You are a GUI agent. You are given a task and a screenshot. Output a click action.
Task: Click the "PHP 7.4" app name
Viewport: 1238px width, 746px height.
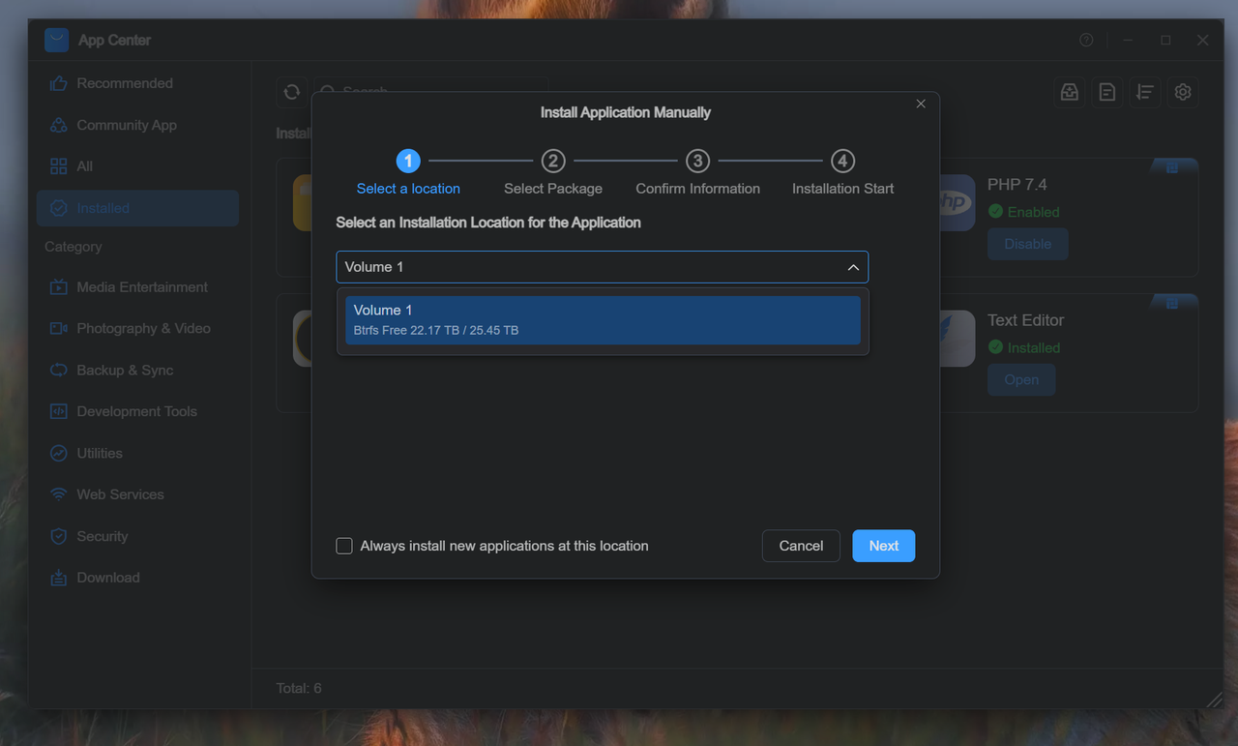coord(1017,185)
